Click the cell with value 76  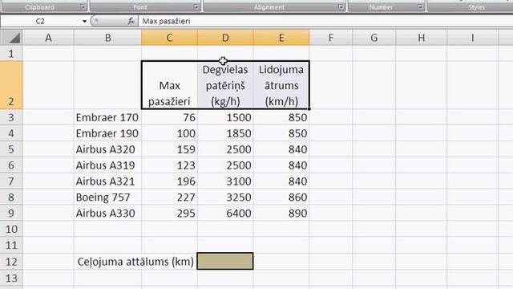(x=169, y=117)
